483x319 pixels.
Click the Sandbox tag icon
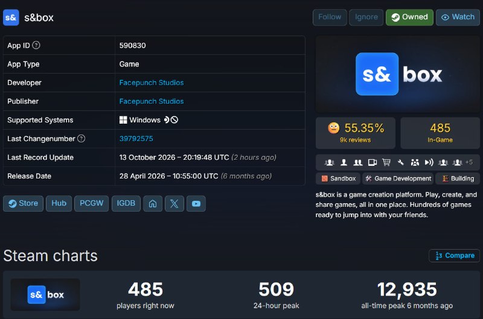[325, 178]
